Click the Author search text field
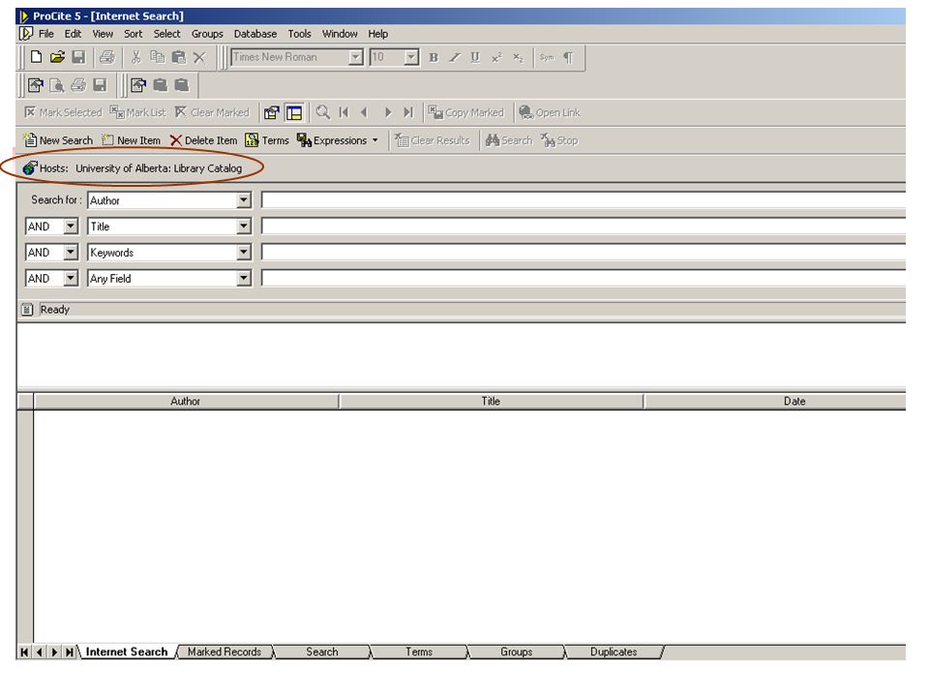929x697 pixels. [583, 200]
